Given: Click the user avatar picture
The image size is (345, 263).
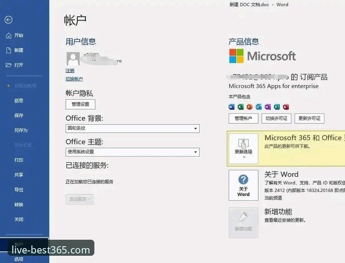Looking at the screenshot, I should [73, 58].
